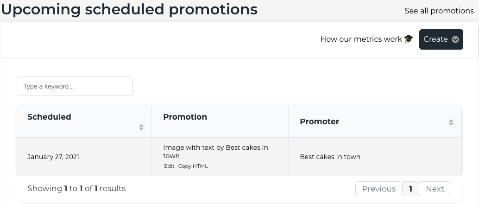This screenshot has height=205, width=479.
Task: Click the Promoter column header text
Action: click(319, 122)
